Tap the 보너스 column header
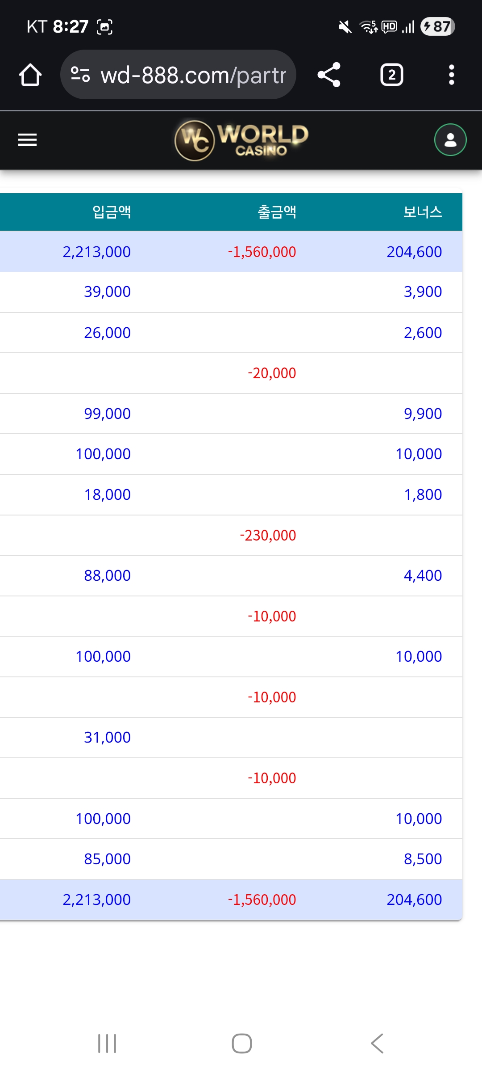 422,212
